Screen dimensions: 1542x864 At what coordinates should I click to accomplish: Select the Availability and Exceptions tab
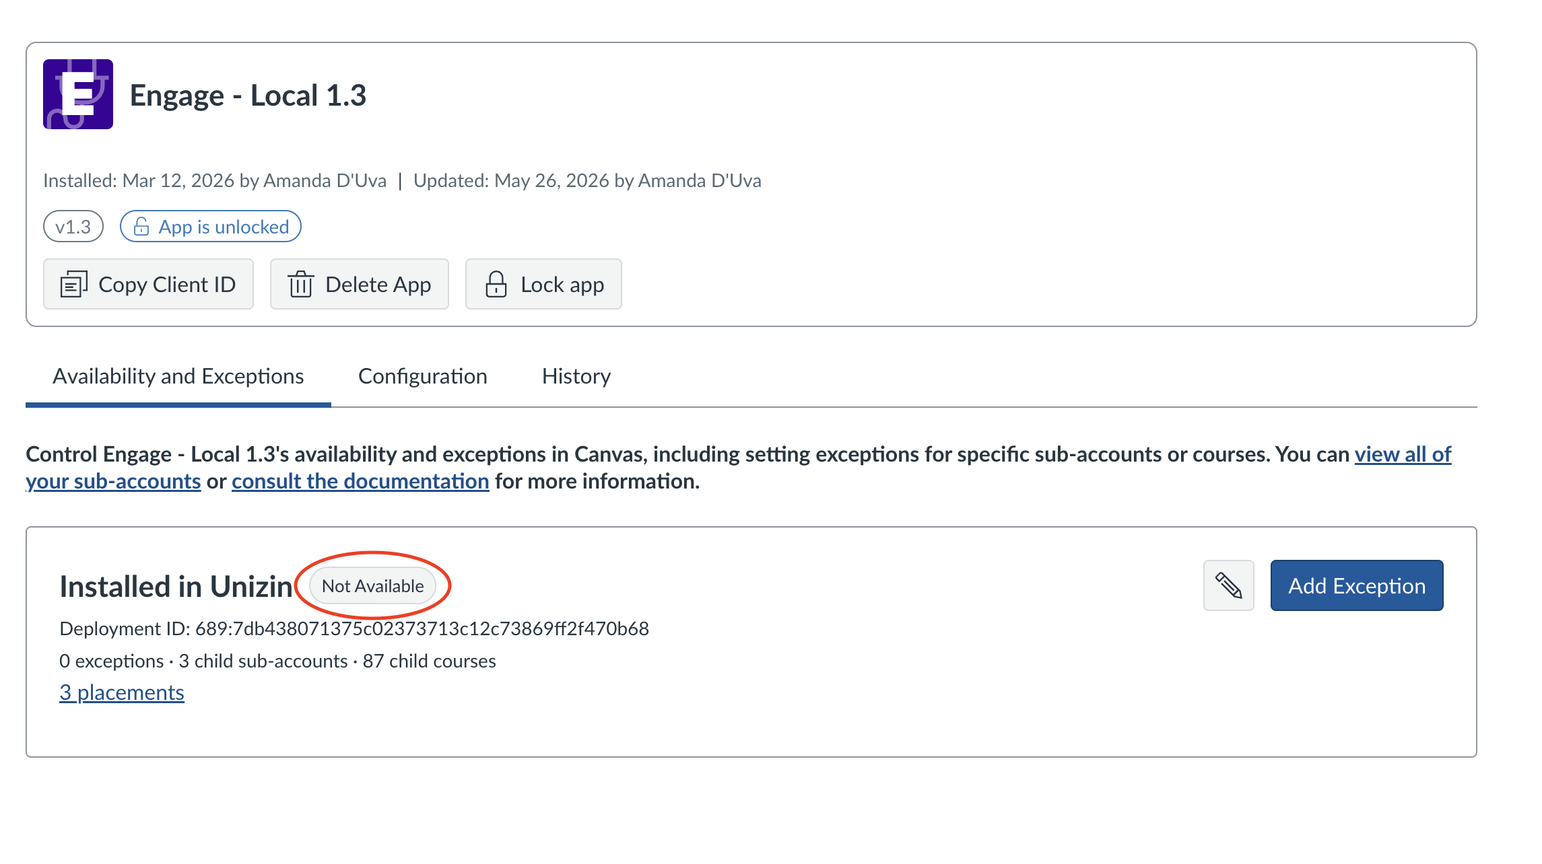coord(178,376)
